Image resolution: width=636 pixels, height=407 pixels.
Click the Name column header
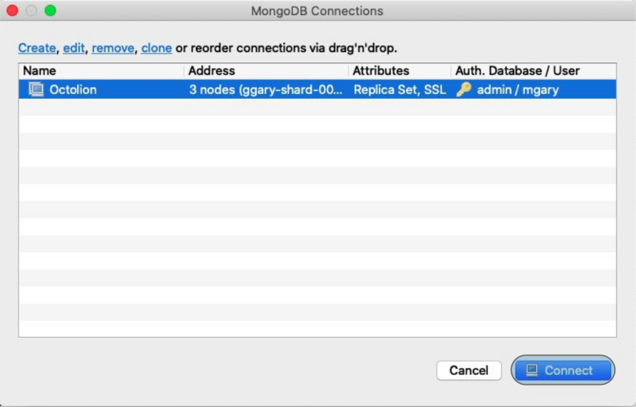[101, 71]
